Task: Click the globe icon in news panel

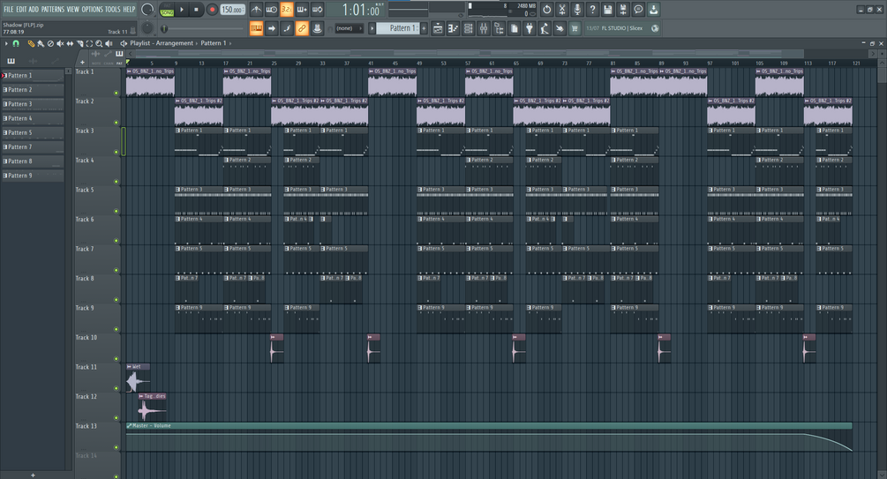Action: tap(655, 28)
